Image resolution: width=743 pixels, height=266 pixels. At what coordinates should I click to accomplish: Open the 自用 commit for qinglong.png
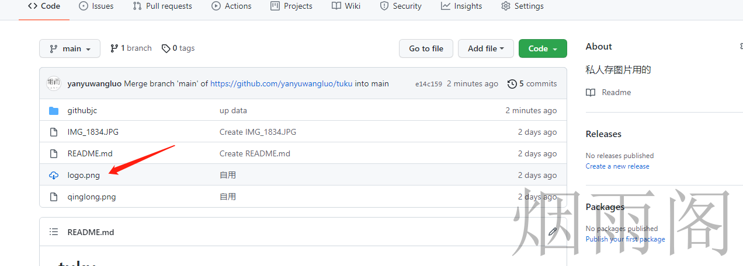(x=228, y=197)
